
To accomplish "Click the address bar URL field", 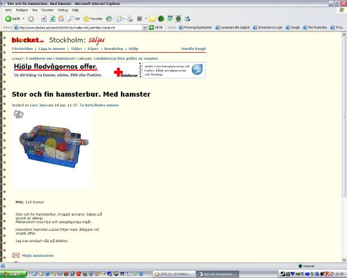I will [x=78, y=28].
